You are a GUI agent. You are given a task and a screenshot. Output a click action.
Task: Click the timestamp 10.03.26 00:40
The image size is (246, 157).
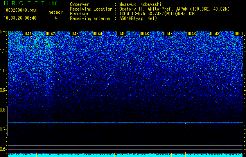point(20,18)
